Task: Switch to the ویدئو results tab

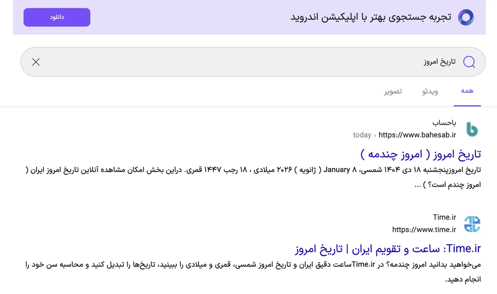Action: tap(429, 91)
